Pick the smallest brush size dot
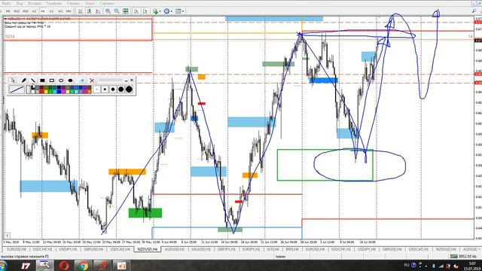This screenshot has width=482, height=271. [x=97, y=90]
